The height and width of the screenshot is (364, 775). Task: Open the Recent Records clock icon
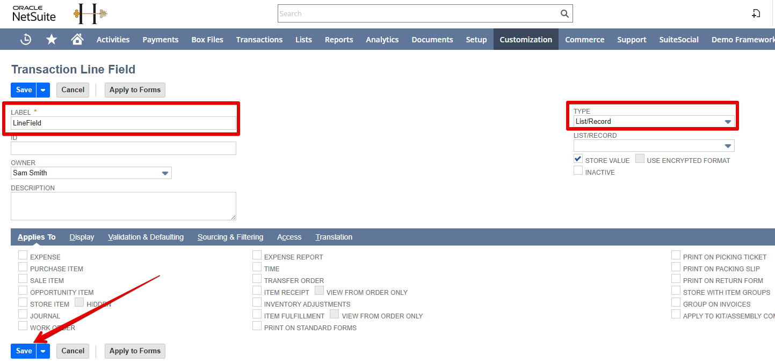26,39
